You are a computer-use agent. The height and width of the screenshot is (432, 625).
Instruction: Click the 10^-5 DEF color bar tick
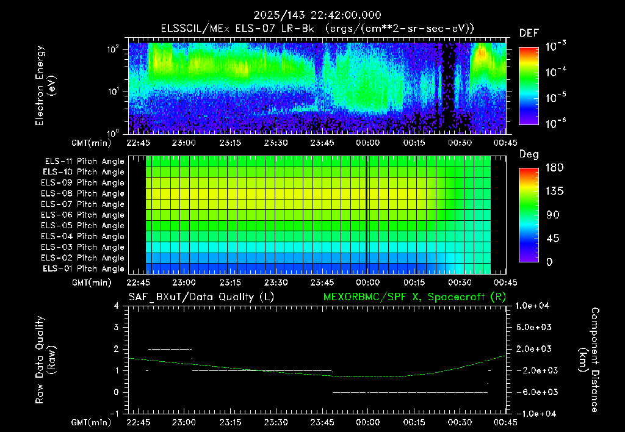(556, 98)
